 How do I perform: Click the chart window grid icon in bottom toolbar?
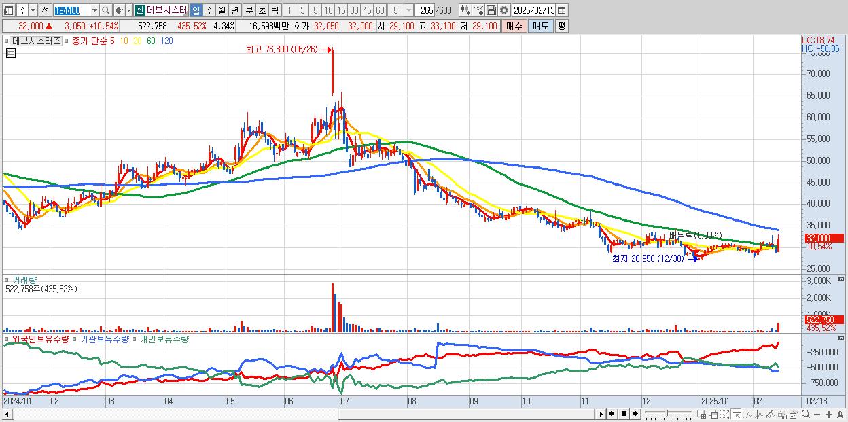point(702,414)
